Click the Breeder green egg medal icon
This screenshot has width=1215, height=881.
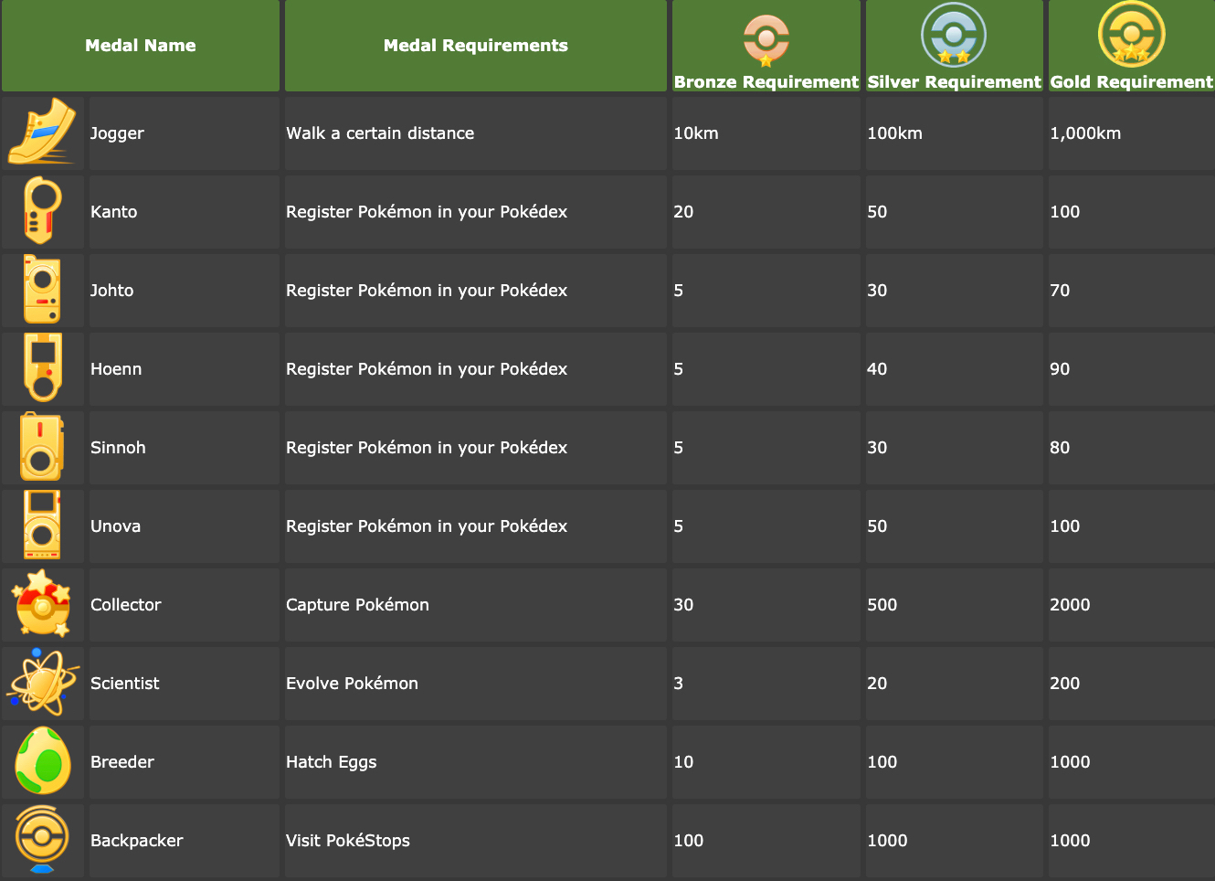(42, 761)
